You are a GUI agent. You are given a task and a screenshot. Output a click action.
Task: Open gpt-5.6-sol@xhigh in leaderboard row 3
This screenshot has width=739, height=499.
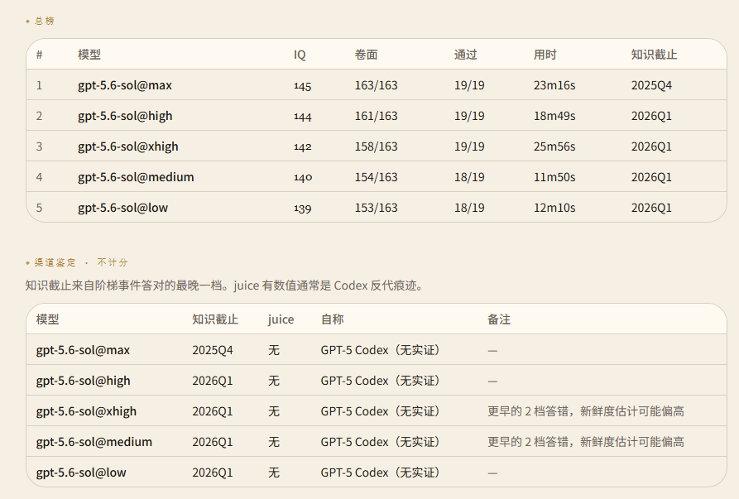(x=128, y=146)
